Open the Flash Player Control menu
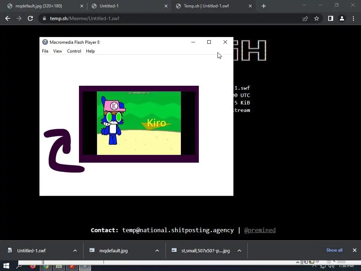The width and height of the screenshot is (361, 271). 74,51
